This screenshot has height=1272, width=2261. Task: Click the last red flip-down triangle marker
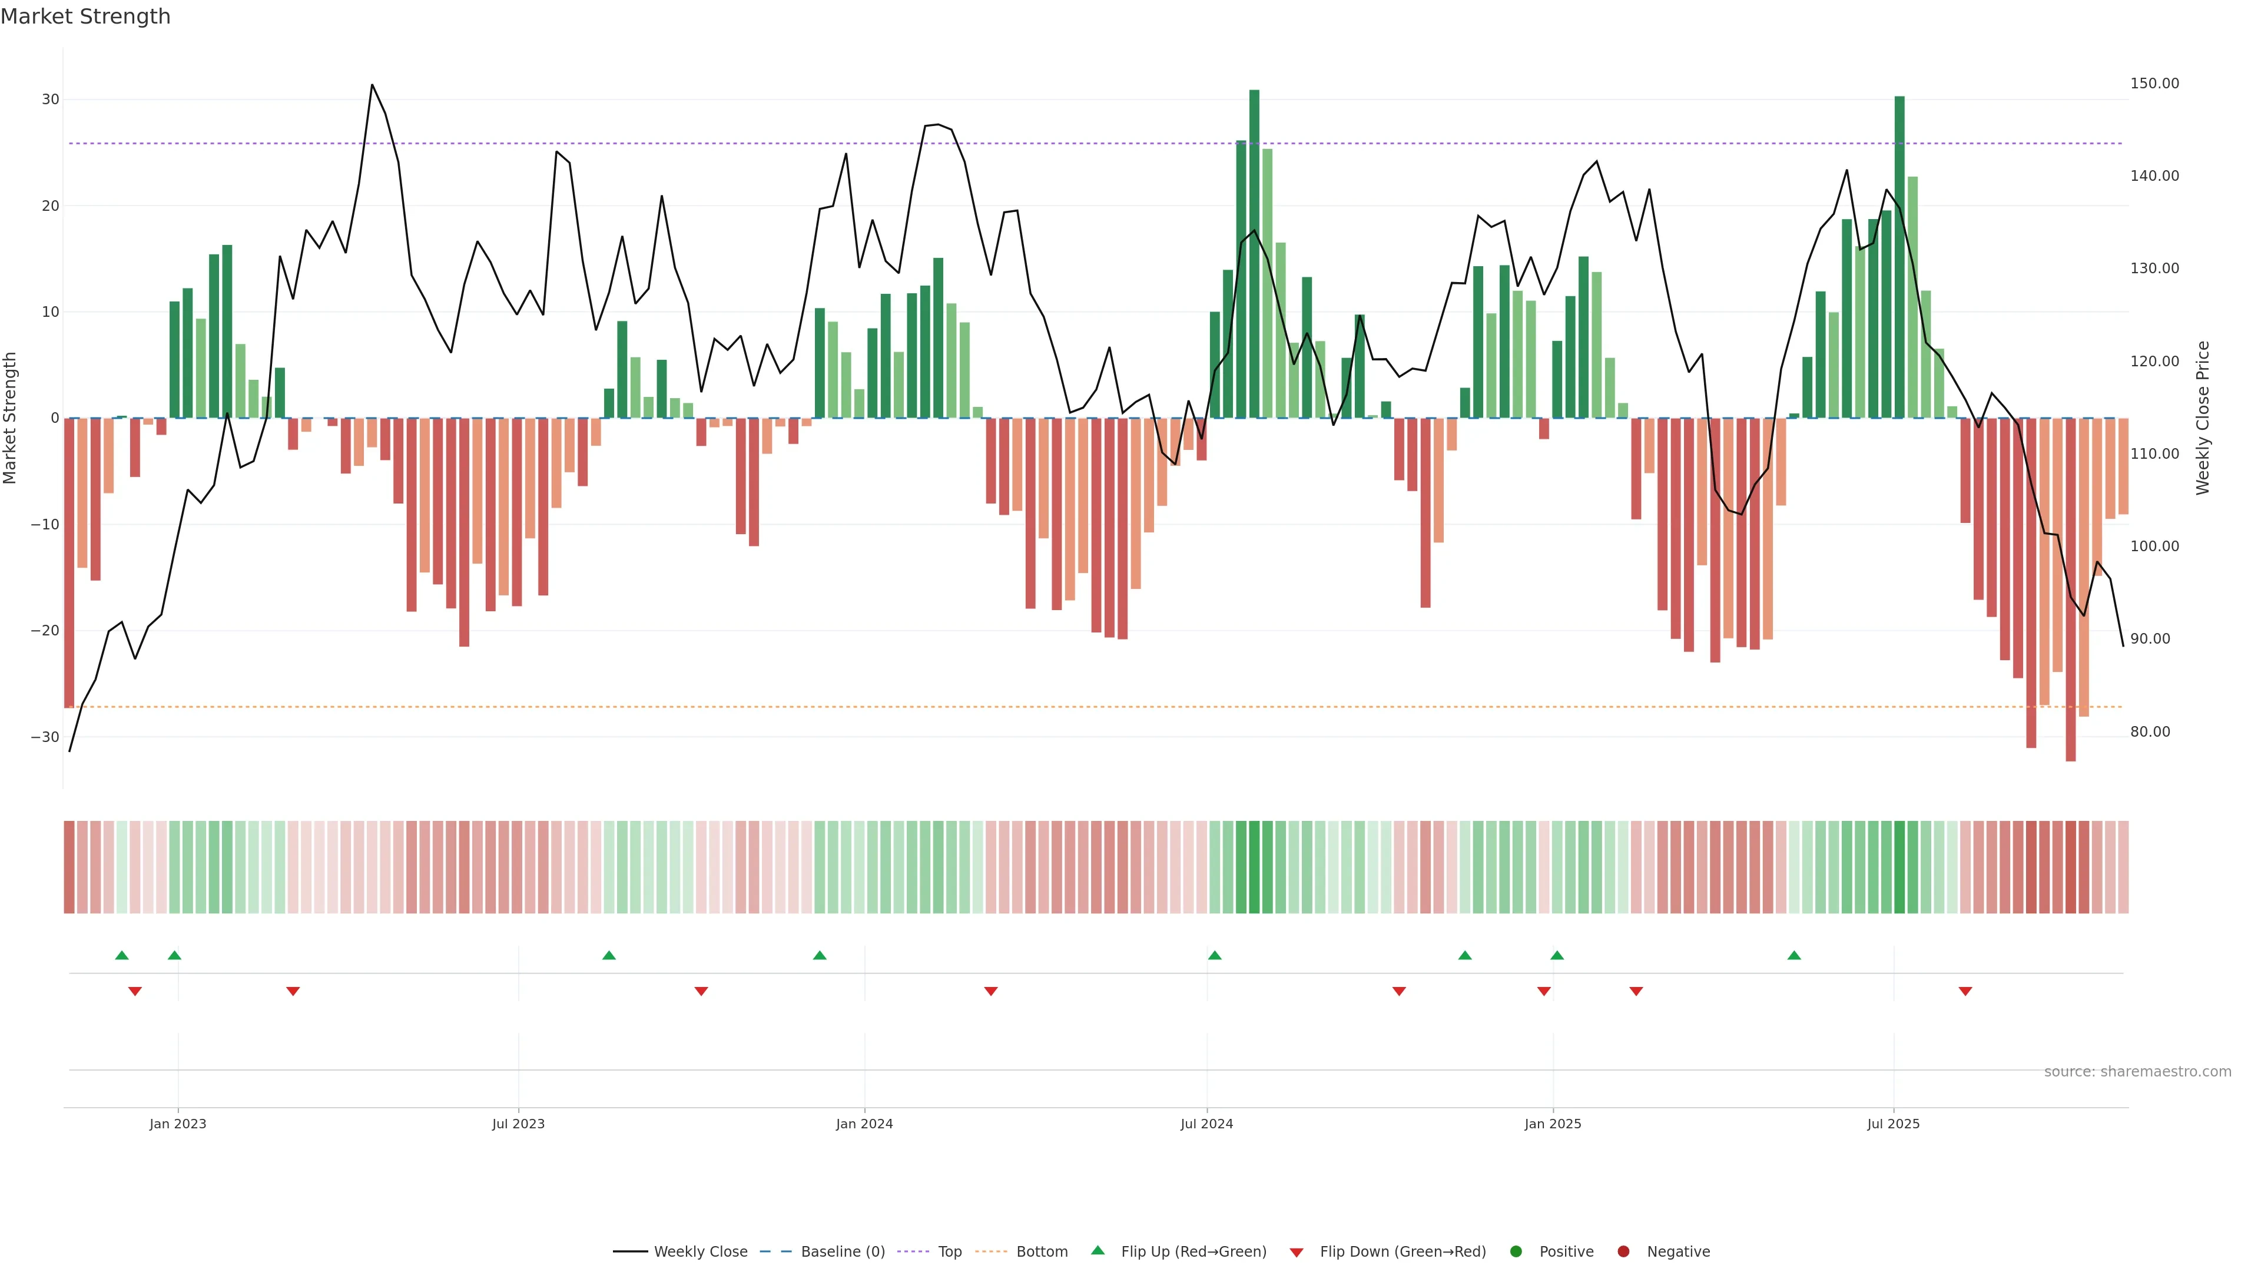coord(1965,991)
